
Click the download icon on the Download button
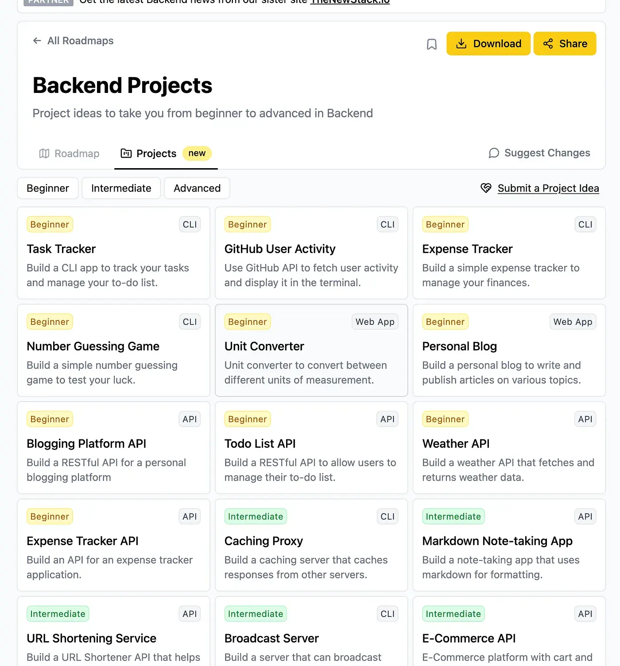tap(462, 43)
